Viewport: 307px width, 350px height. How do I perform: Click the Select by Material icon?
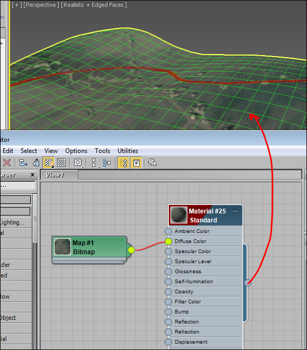[x=152, y=163]
